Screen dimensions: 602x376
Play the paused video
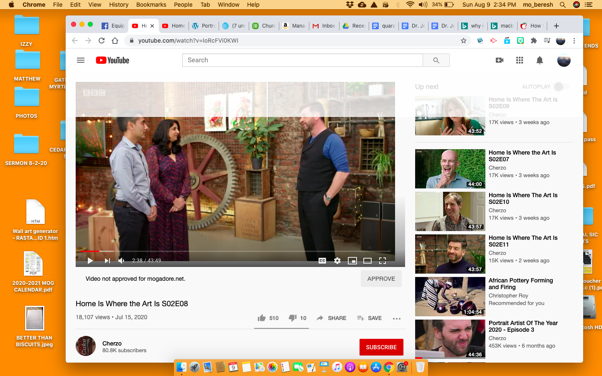90,261
